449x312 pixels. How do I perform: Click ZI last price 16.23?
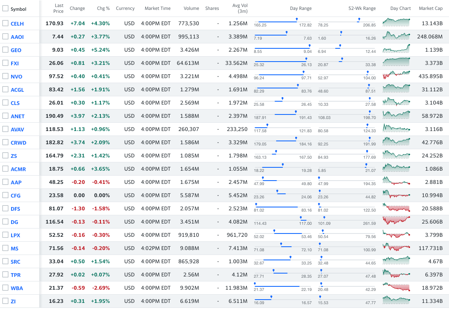[56, 301]
